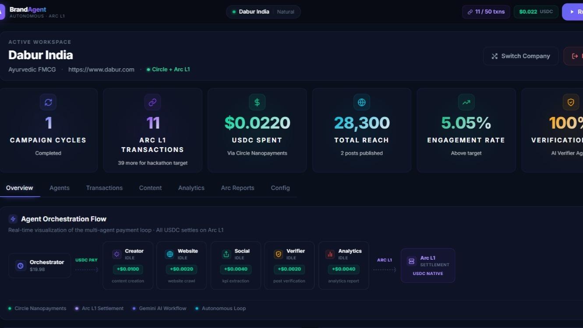Click the Orchestrator $19.98 balance
Image resolution: width=583 pixels, height=328 pixels.
37,269
